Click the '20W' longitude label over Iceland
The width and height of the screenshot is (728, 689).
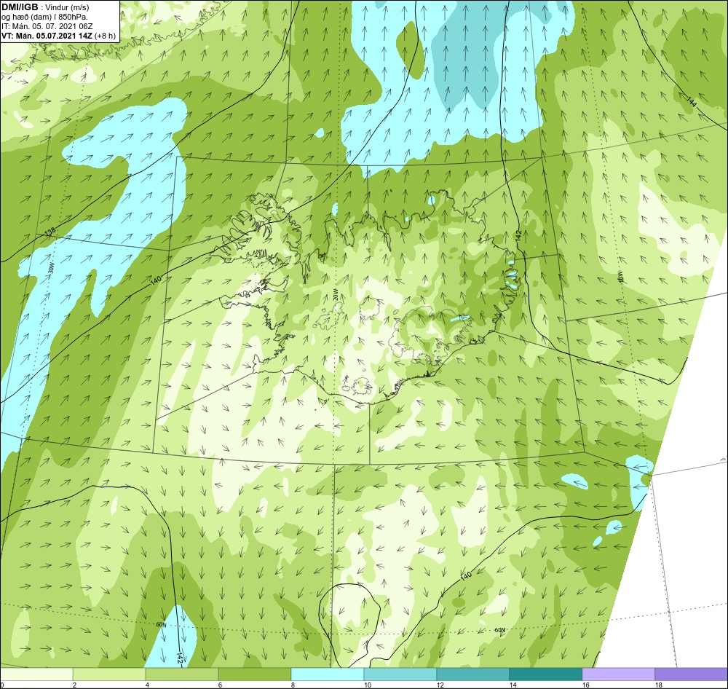(335, 296)
